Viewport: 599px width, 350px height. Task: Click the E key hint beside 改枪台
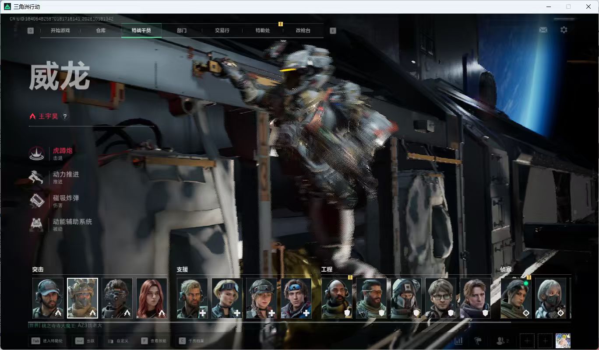tap(333, 31)
